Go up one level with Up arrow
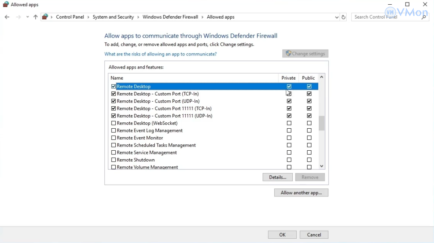 pos(36,17)
